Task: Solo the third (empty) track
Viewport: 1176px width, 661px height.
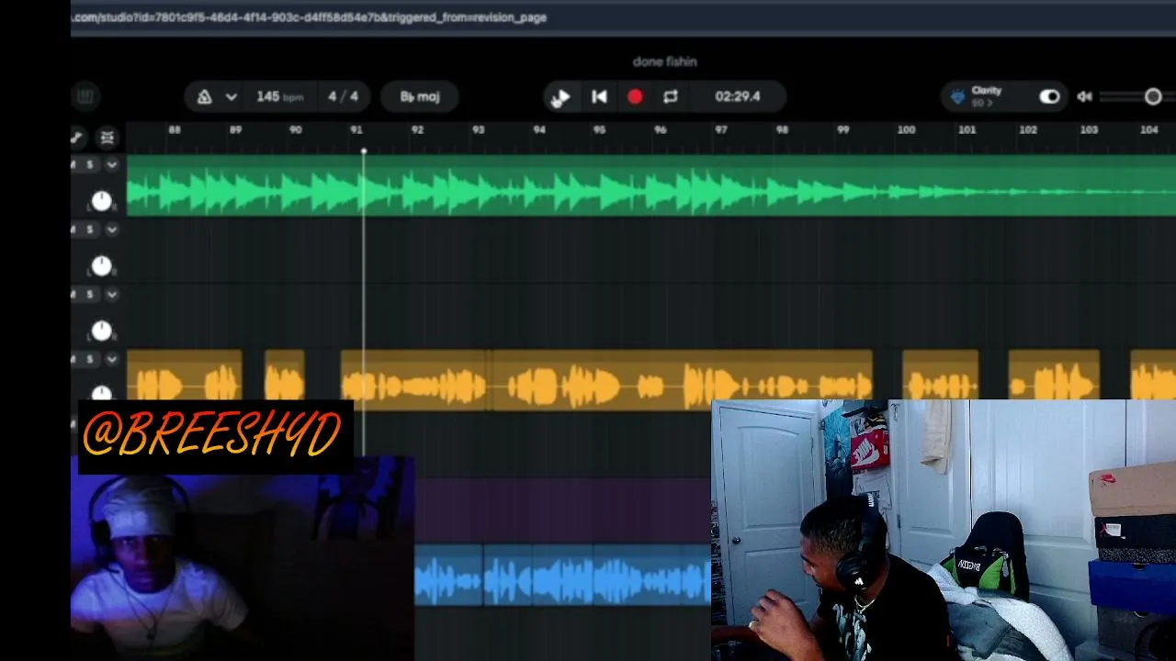Action: coord(89,294)
